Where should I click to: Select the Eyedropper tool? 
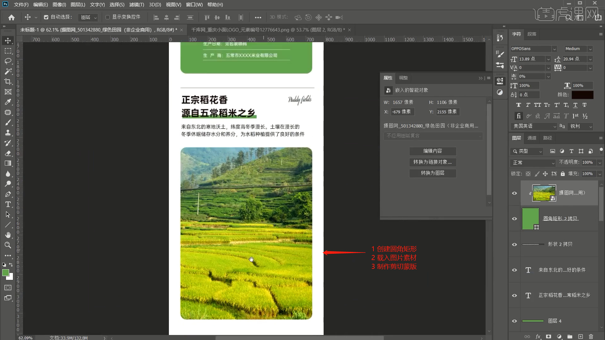click(x=8, y=102)
